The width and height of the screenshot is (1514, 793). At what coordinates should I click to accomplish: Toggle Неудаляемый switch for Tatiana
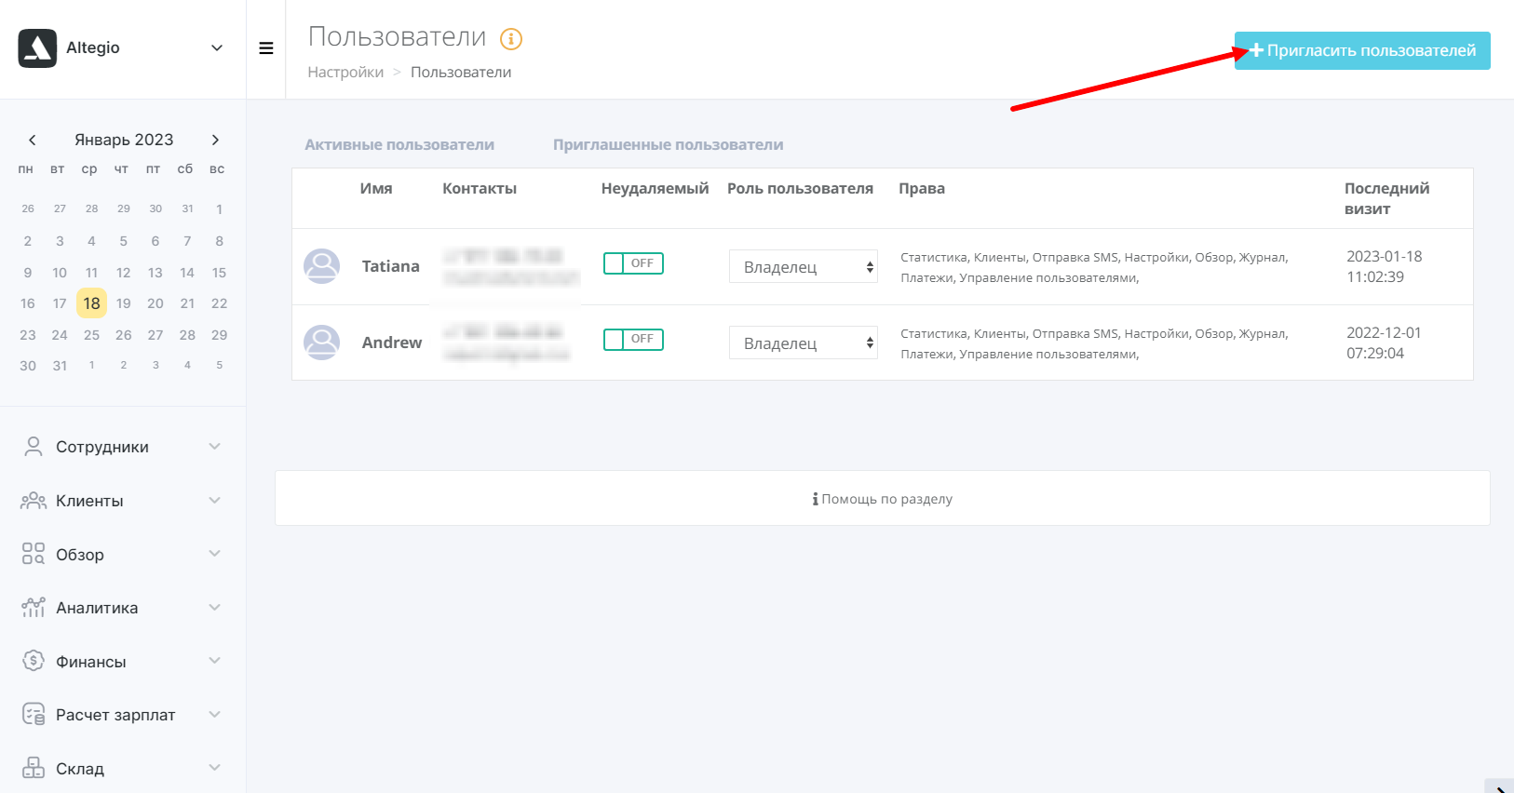pos(633,263)
